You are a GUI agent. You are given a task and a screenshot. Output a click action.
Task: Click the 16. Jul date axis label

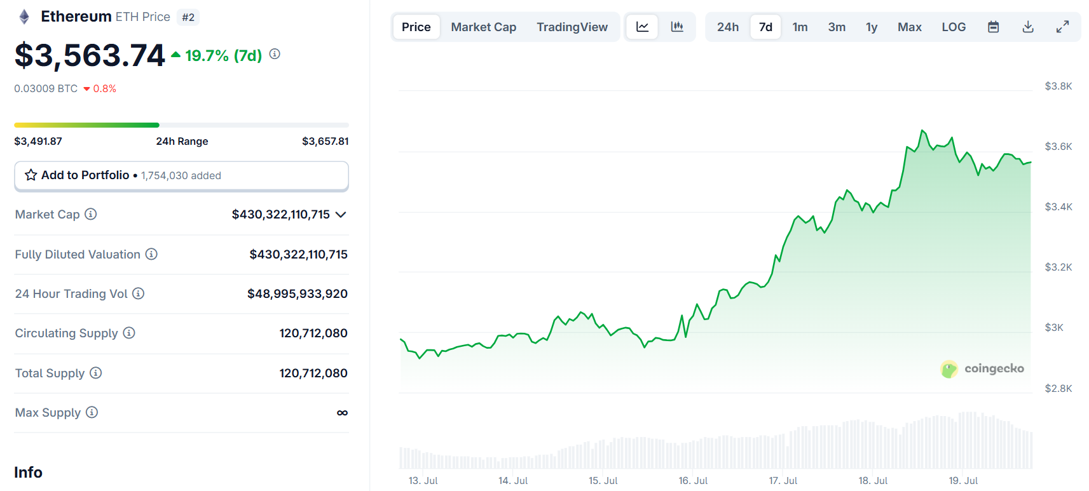693,481
